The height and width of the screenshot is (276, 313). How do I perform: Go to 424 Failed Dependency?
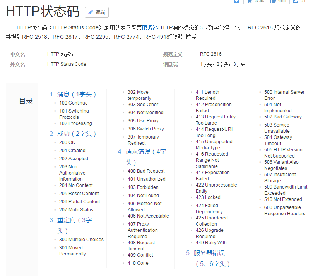click(209, 209)
